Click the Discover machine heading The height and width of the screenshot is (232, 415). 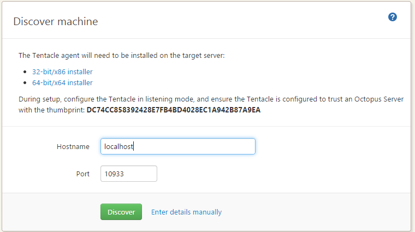56,22
